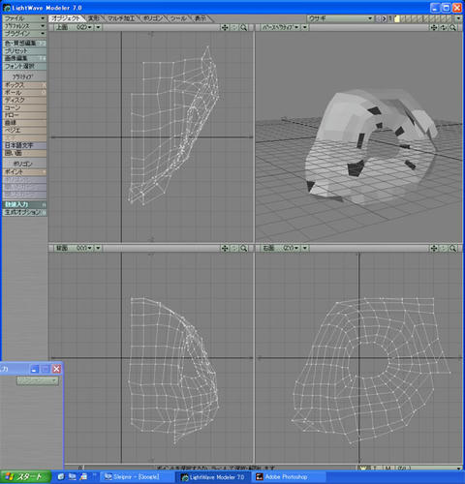
Task: Click the pan icon of the top view
Action: click(225, 28)
